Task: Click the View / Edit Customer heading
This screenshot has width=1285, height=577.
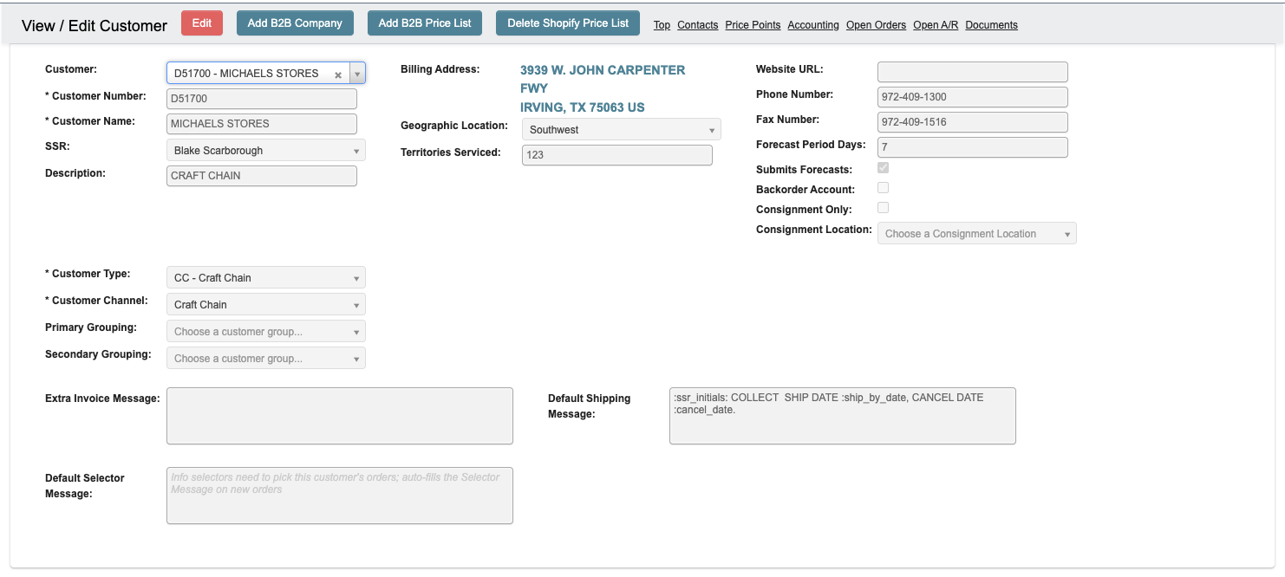Action: click(95, 26)
